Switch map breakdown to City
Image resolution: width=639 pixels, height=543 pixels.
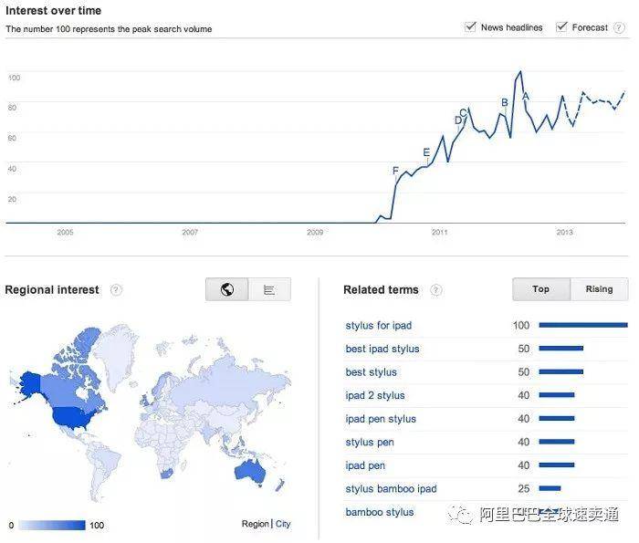(x=283, y=524)
